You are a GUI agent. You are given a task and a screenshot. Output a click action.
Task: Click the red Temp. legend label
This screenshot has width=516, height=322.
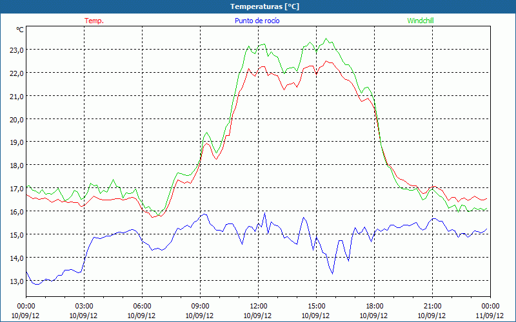pos(94,21)
